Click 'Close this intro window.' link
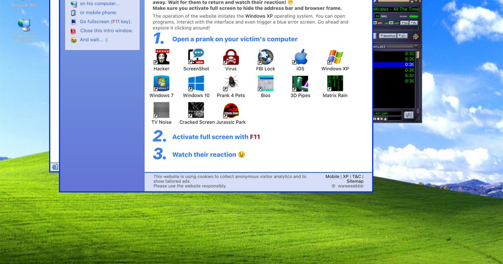Viewport: 503px width, 264px height. tap(106, 31)
